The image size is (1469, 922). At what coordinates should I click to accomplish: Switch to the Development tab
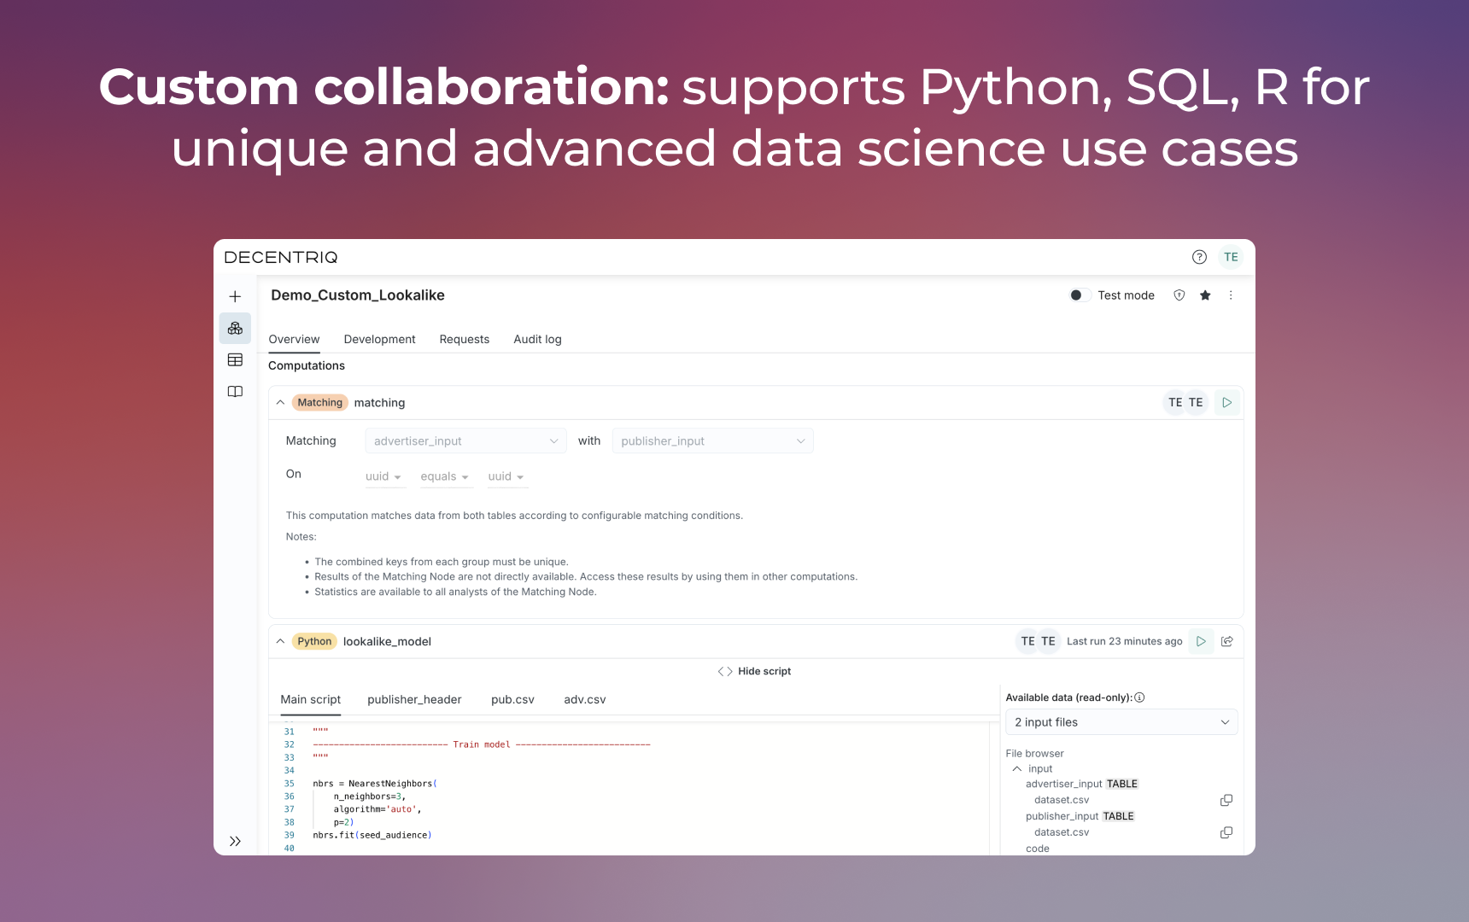379,340
